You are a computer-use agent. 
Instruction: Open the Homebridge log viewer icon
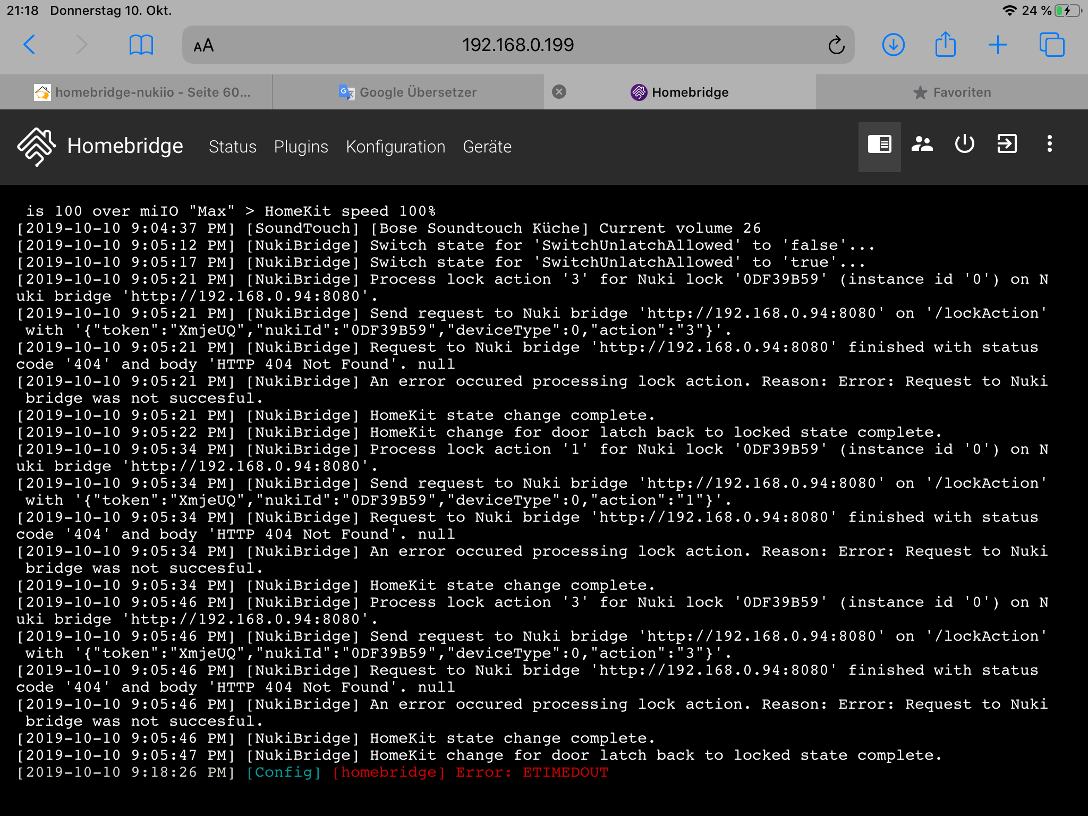point(880,144)
